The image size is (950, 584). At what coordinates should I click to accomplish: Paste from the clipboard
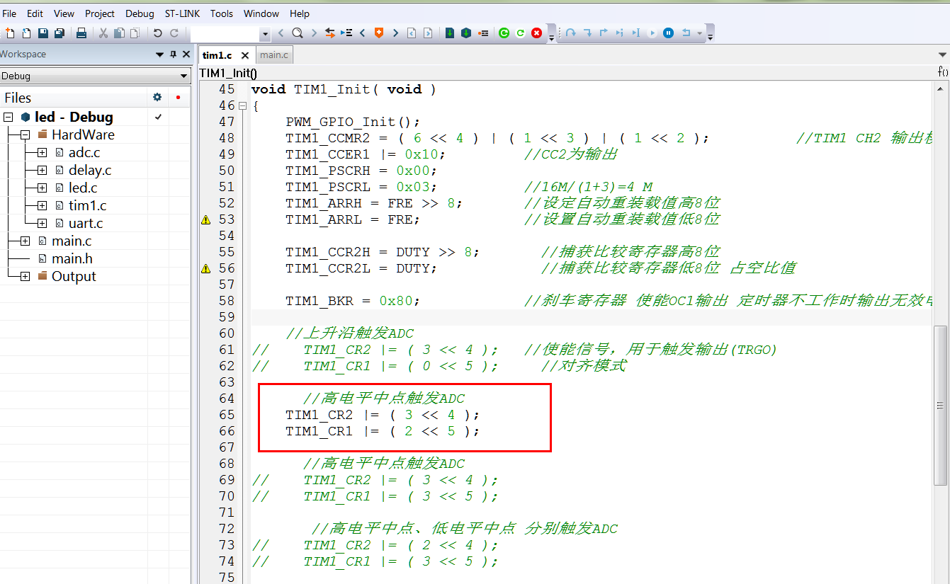pos(135,33)
